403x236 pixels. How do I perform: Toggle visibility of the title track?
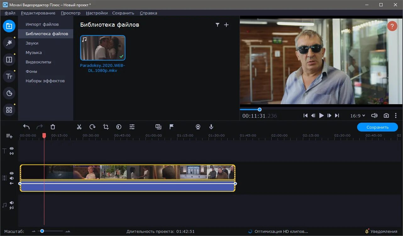[12, 148]
